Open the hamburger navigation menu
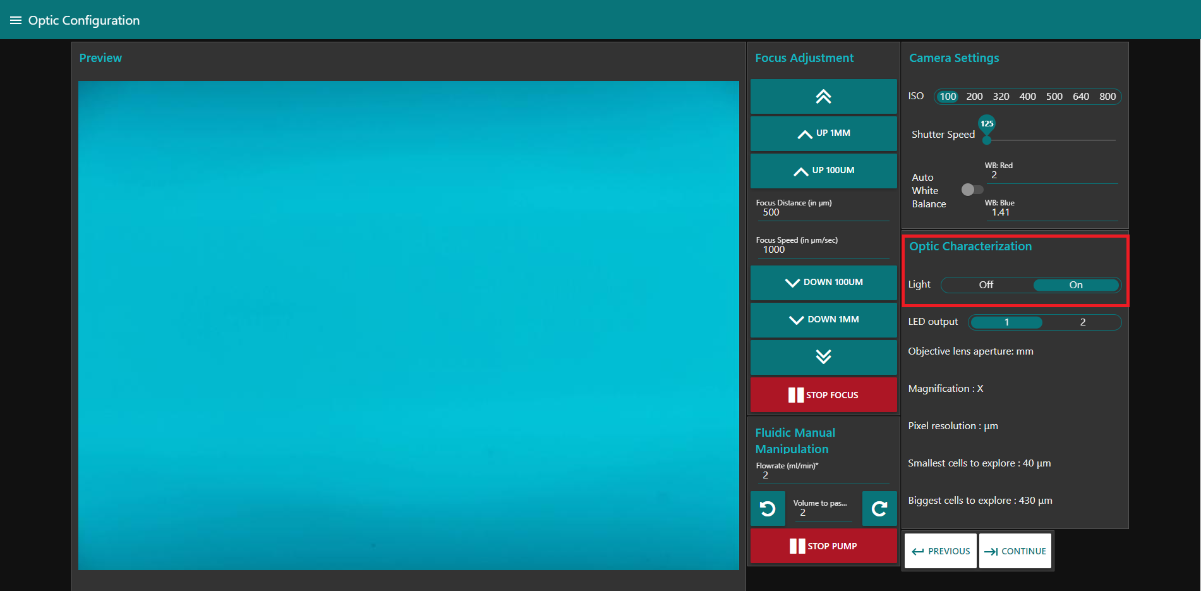This screenshot has width=1201, height=591. pyautogui.click(x=16, y=20)
